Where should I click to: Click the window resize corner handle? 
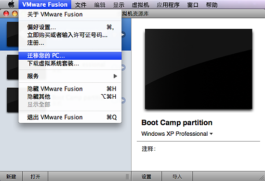[x=262, y=178]
